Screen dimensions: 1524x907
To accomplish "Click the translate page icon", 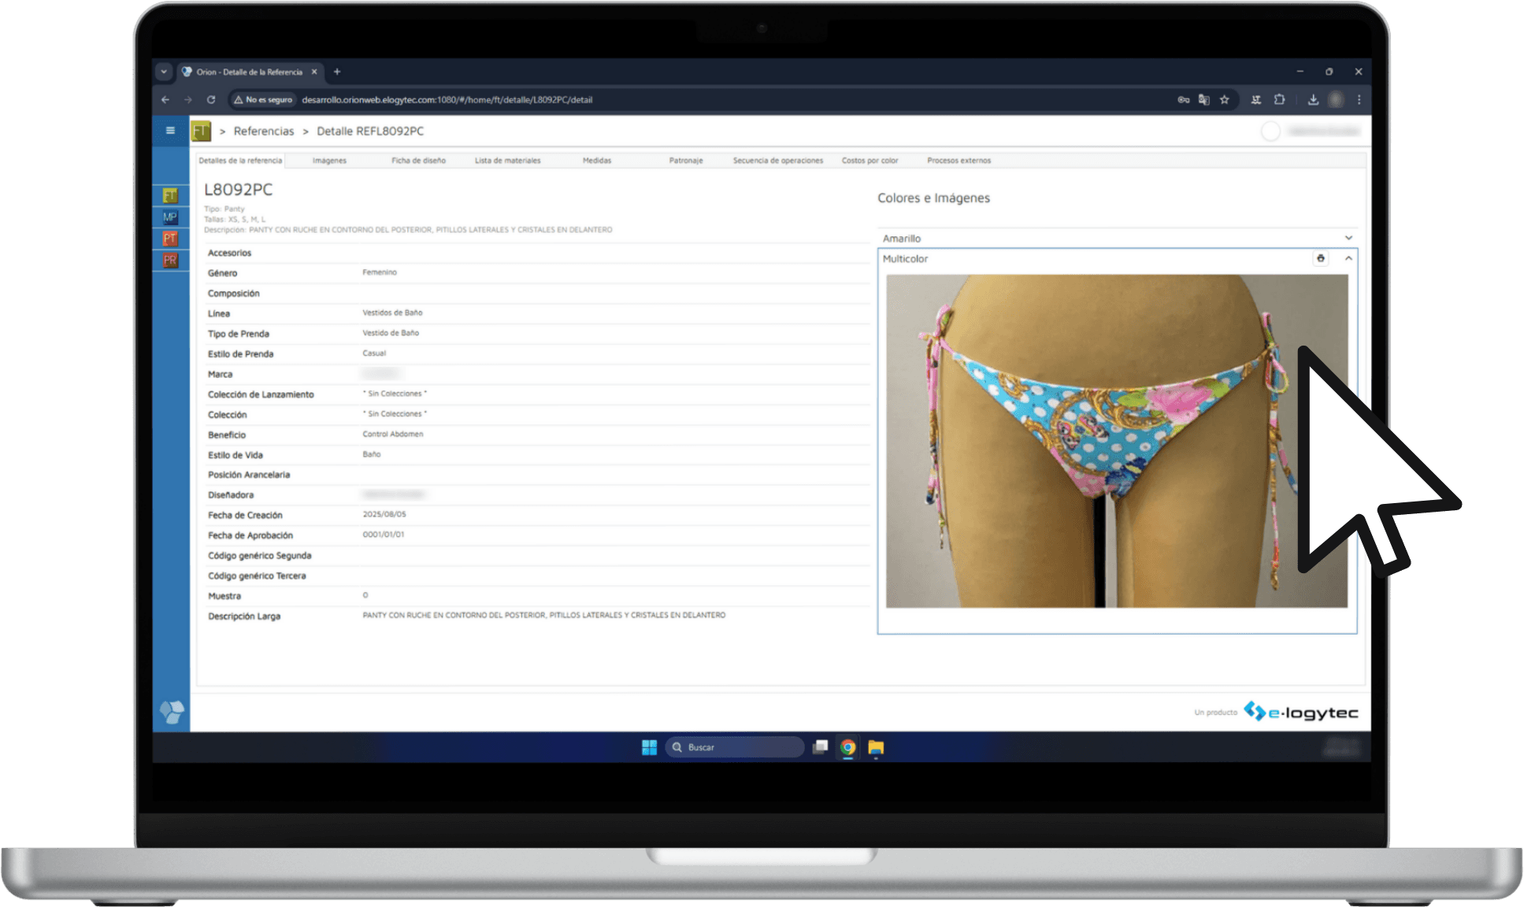I will pos(1203,100).
